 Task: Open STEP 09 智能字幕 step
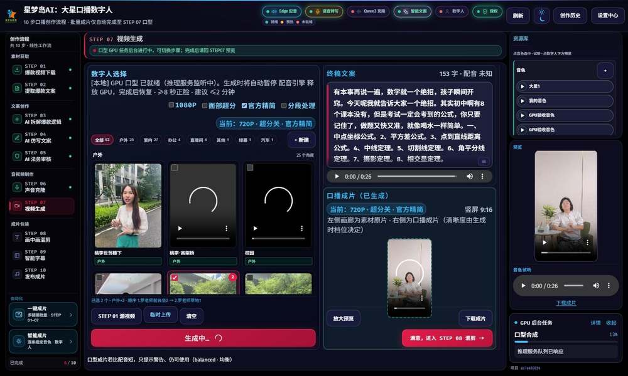click(42, 255)
